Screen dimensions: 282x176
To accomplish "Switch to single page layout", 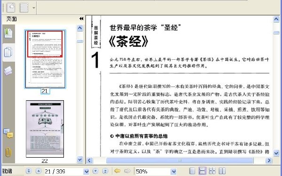I will [x=192, y=171].
